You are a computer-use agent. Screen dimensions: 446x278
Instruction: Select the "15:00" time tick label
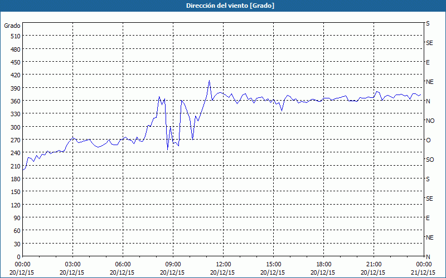273,265
